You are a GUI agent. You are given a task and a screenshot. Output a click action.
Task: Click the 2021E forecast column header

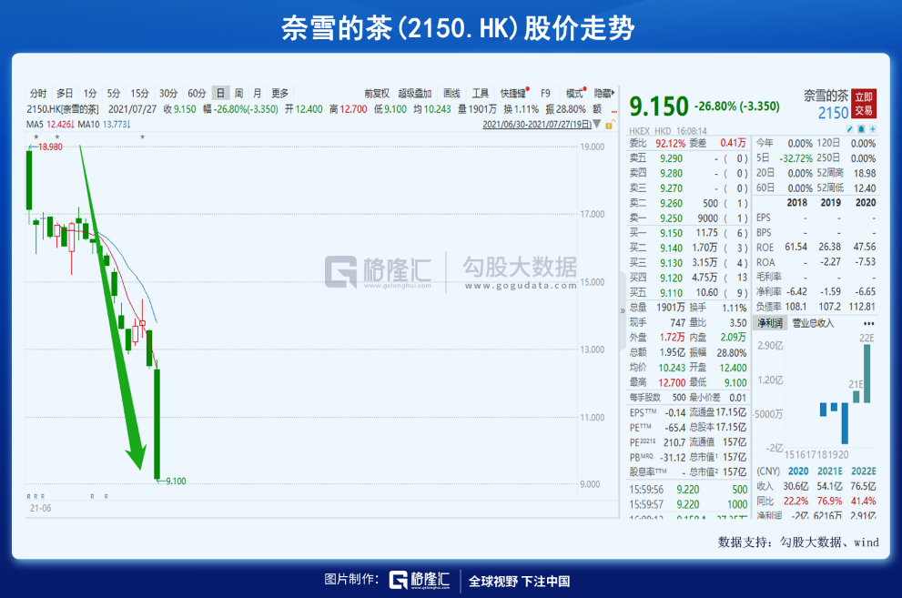829,471
